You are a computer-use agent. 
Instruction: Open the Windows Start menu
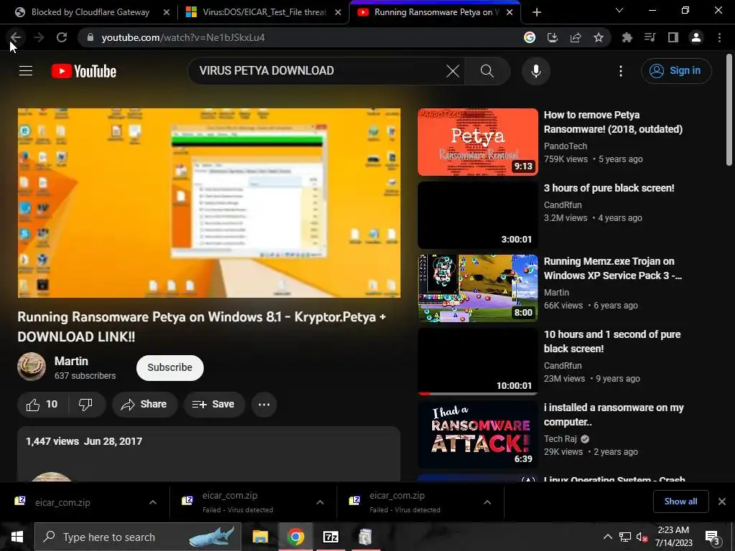click(x=17, y=537)
